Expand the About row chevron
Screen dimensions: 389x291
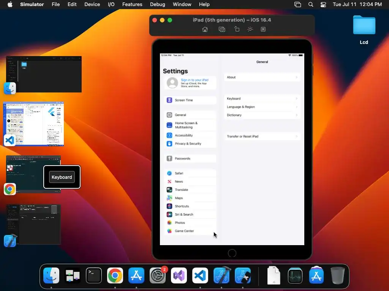pos(296,77)
